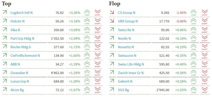Click the green up arrow beside ABB N
The image size is (212, 97).
tap(5, 64)
